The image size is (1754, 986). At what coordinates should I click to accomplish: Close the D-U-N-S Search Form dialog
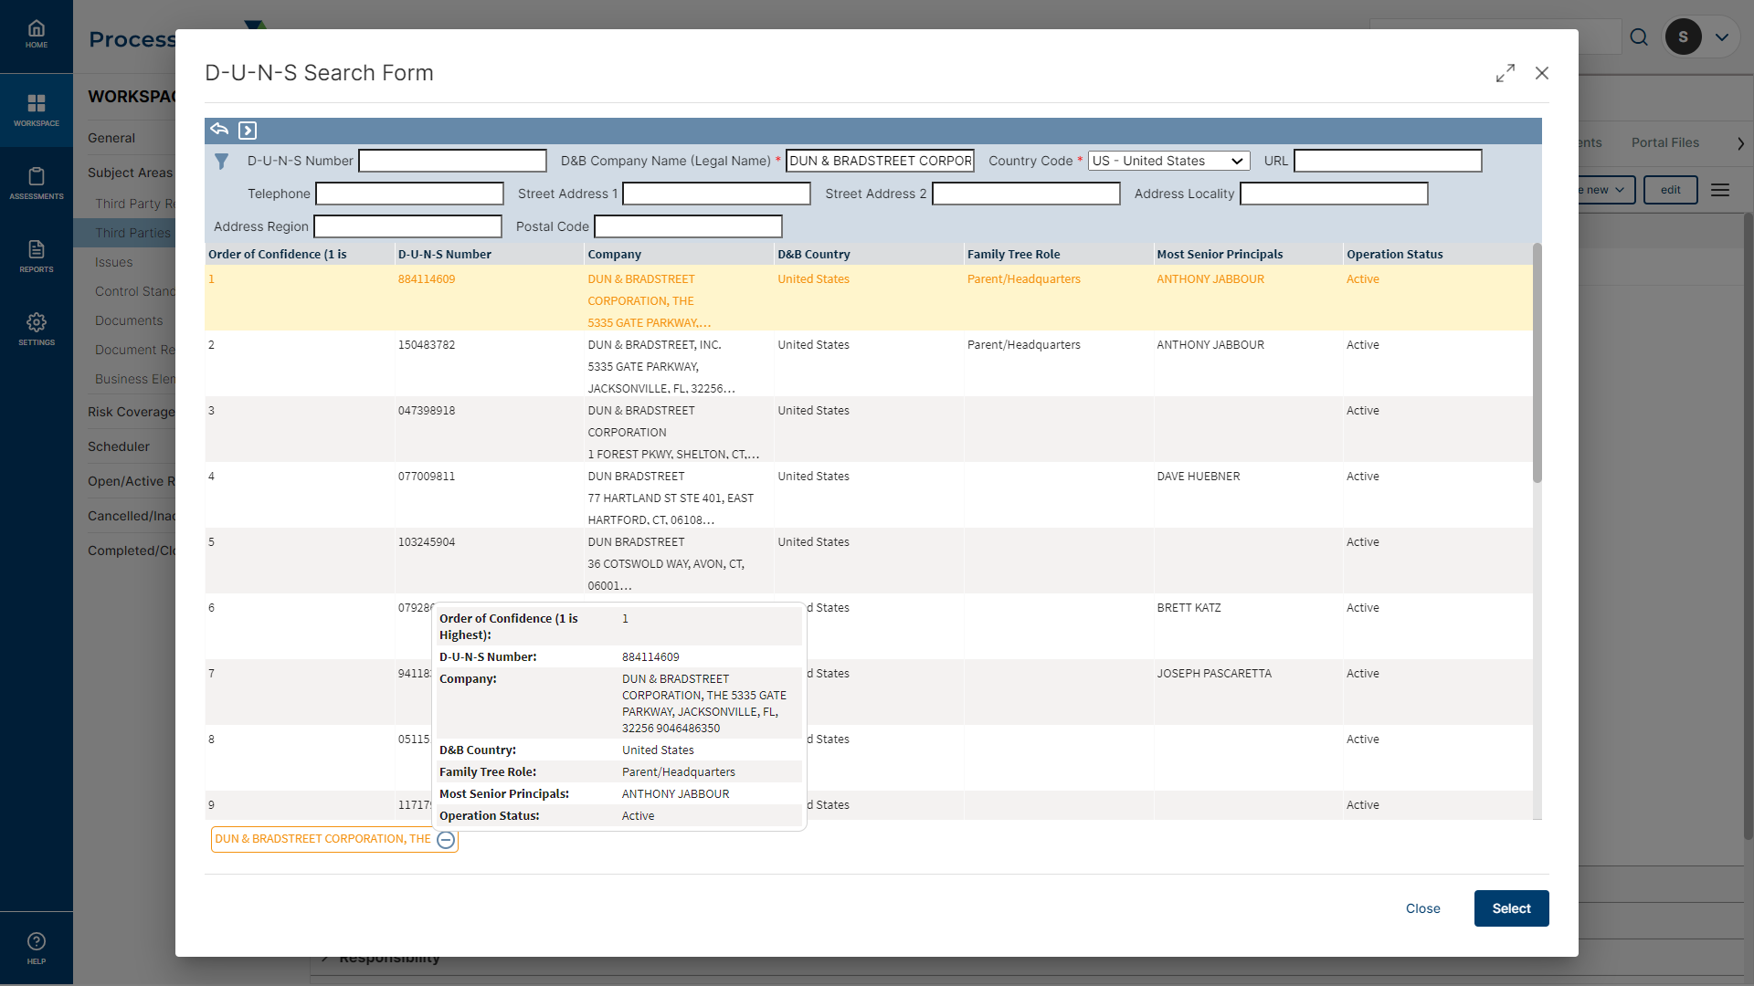pyautogui.click(x=1542, y=73)
